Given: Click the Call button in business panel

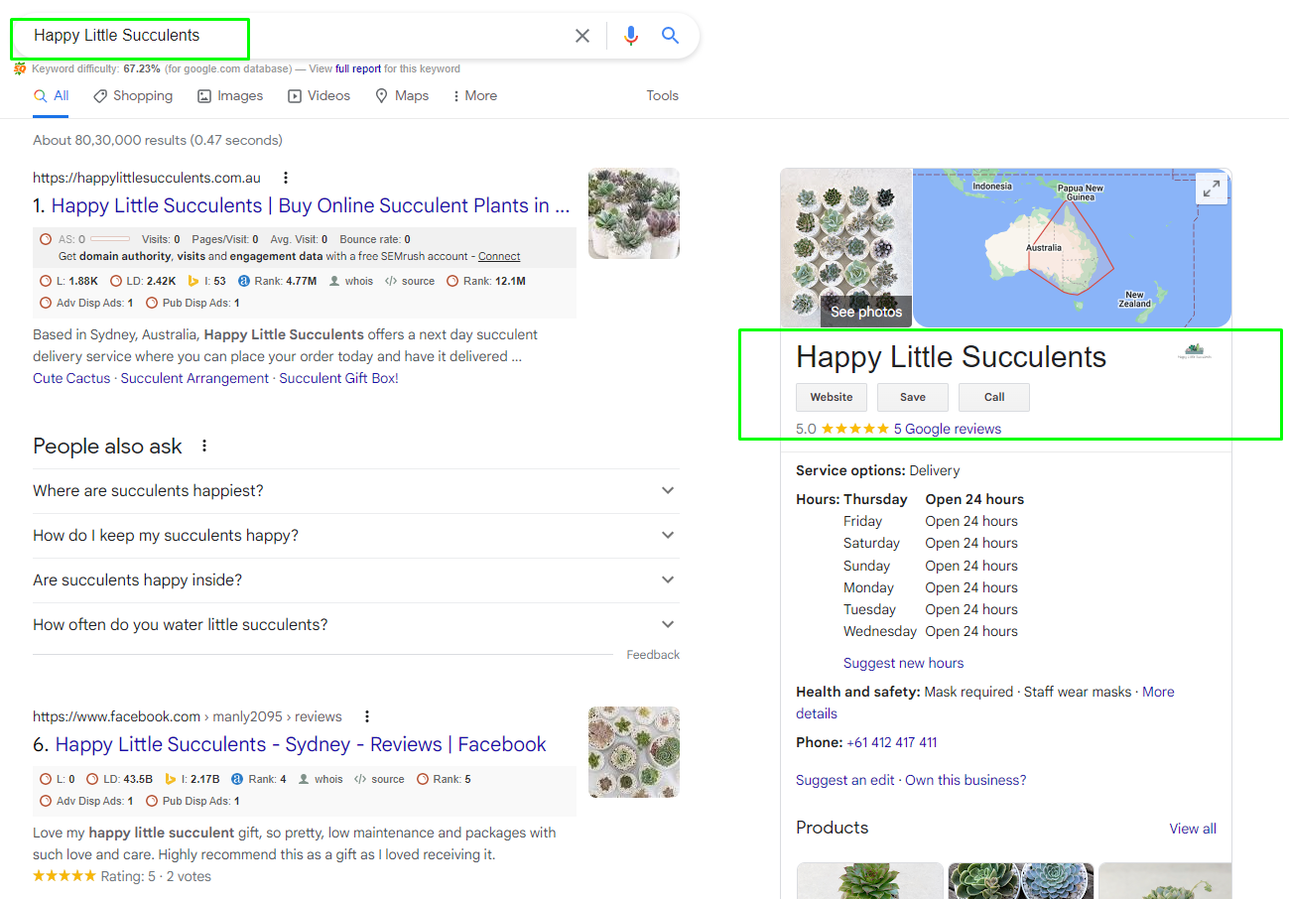Looking at the screenshot, I should pyautogui.click(x=994, y=397).
